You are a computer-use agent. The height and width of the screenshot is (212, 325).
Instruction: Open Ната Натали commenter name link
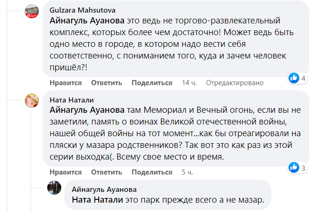72,100
